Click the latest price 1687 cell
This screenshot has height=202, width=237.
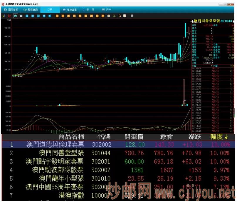[x=167, y=170]
